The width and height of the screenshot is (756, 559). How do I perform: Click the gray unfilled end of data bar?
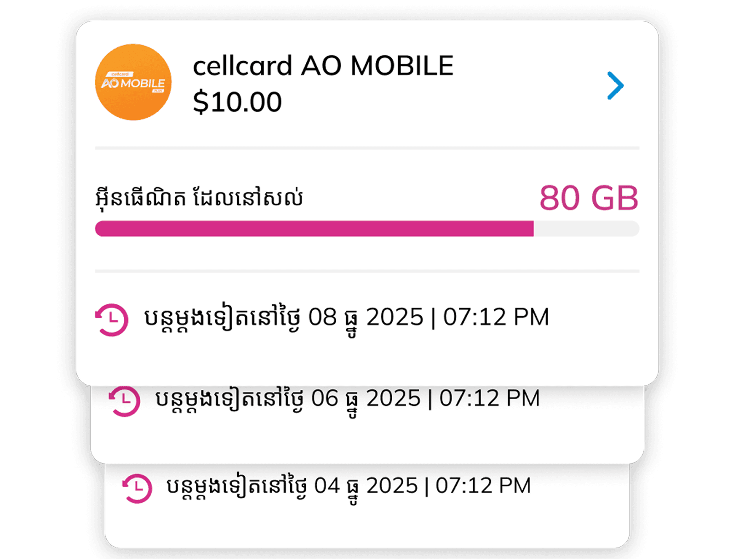[586, 228]
